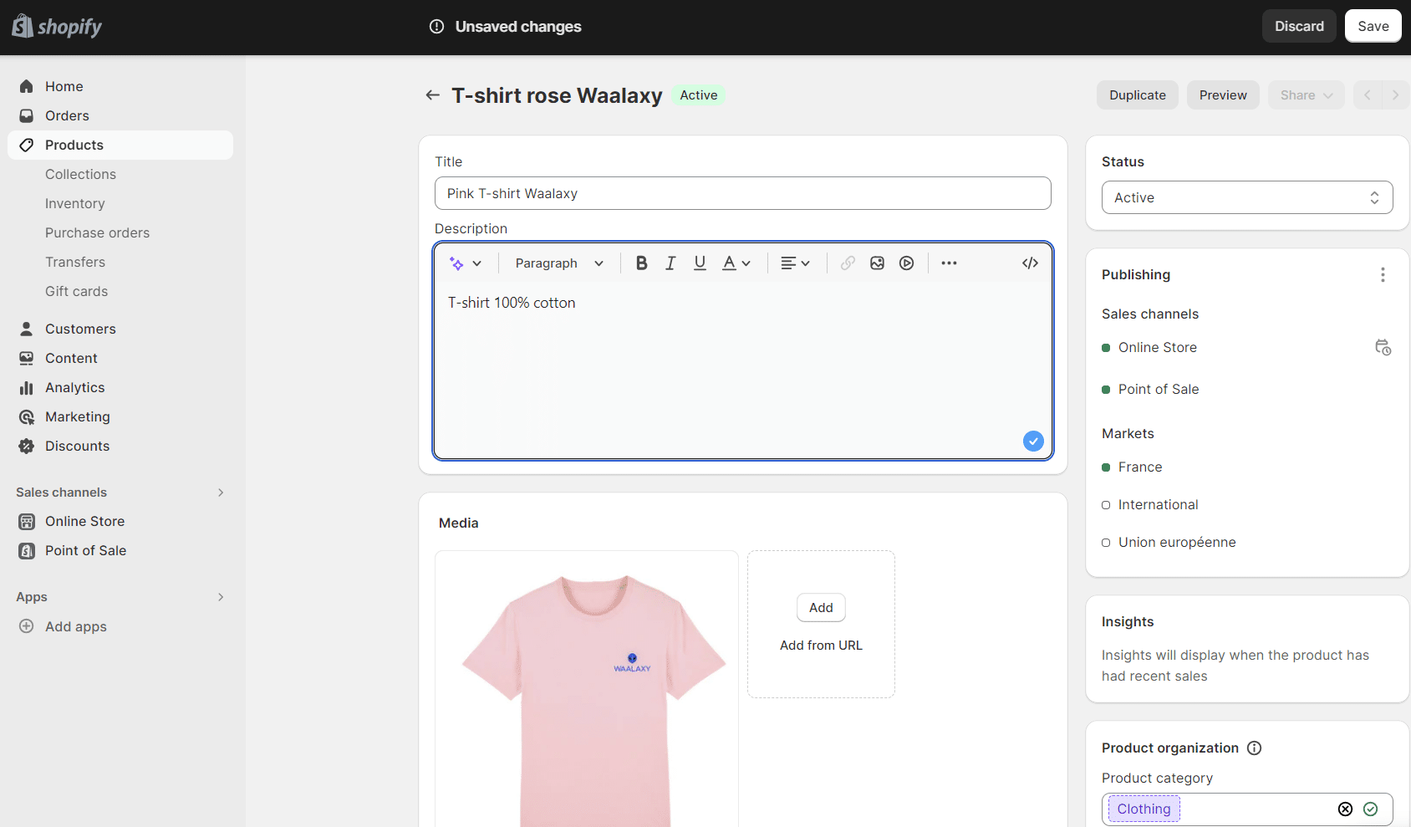
Task: Select the pink T-shirt media thumbnail
Action: pyautogui.click(x=587, y=689)
